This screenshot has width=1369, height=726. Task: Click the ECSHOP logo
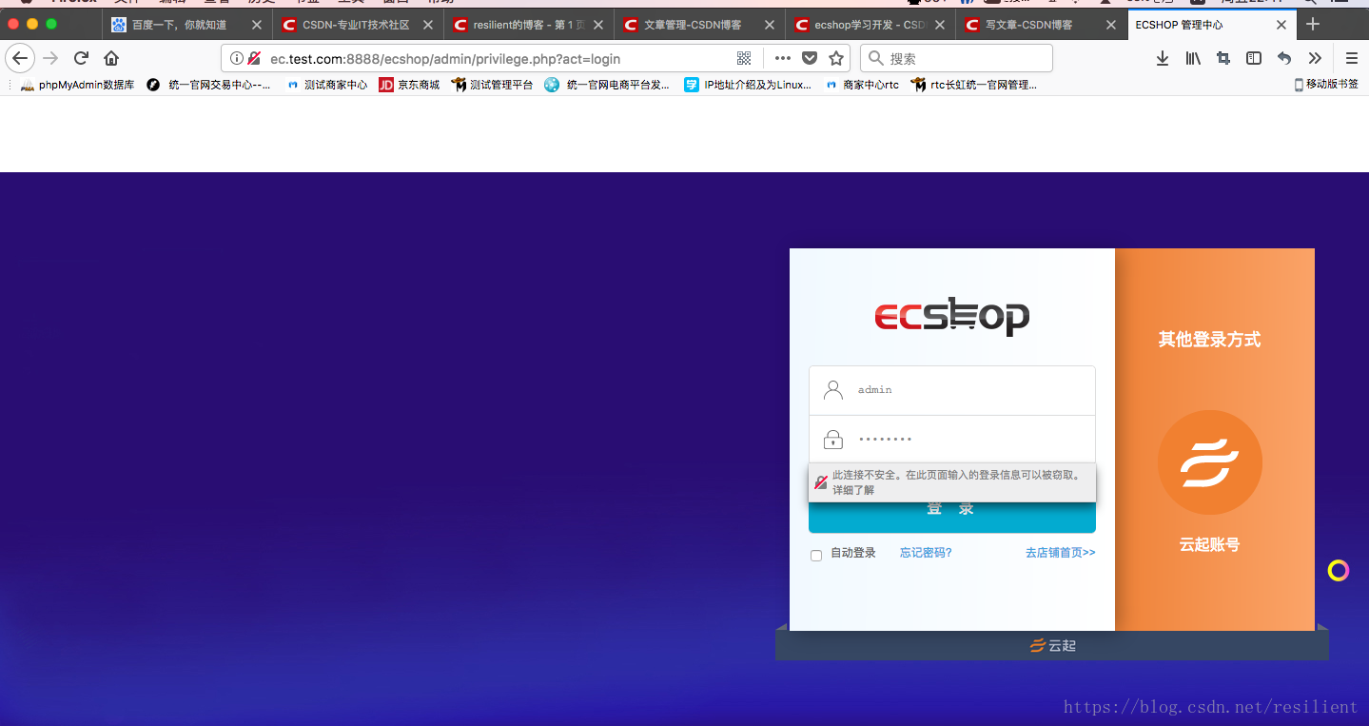(952, 317)
